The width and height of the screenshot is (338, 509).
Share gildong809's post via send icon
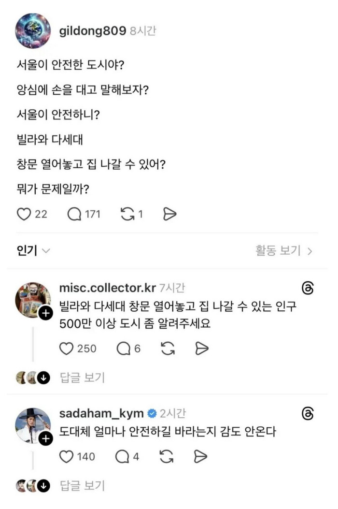tap(169, 214)
